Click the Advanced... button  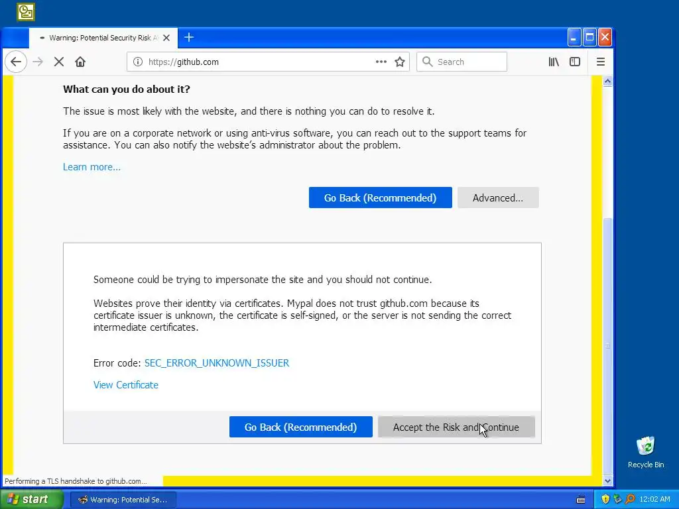coord(498,198)
